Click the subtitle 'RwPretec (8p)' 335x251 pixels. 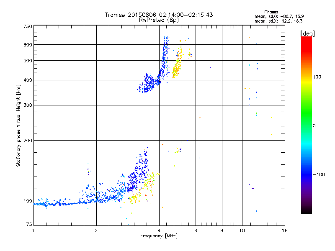tap(159, 20)
